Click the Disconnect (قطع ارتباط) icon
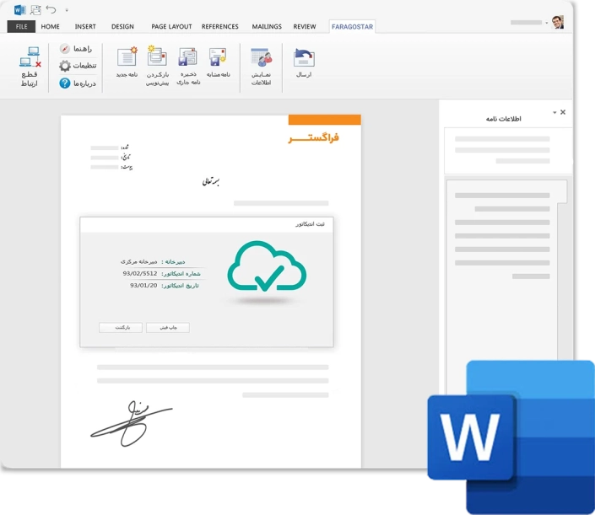 pyautogui.click(x=30, y=56)
